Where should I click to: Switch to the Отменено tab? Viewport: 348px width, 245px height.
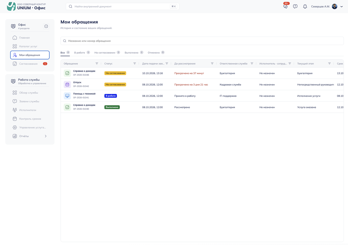coord(156,53)
